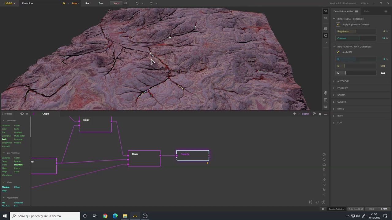Open File Explorer from the taskbar

tap(125, 216)
